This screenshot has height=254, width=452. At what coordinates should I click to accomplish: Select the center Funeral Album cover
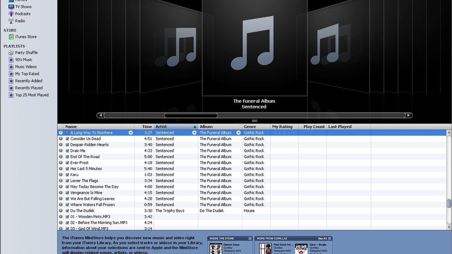tap(254, 47)
